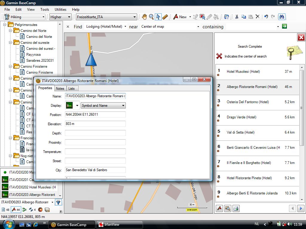Toggle the waypoints filter showing 44
The image size is (306, 229).
tap(16, 210)
